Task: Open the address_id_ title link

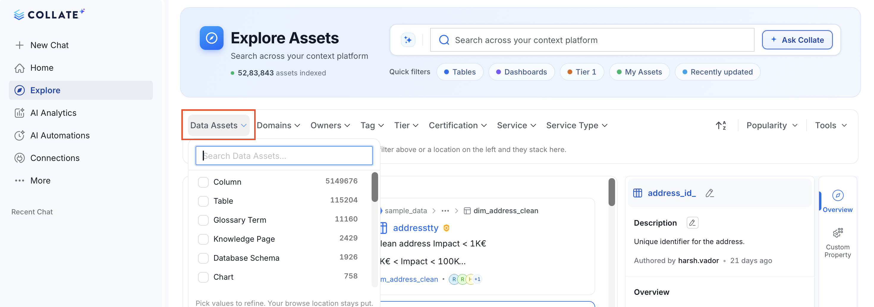Action: pyautogui.click(x=672, y=193)
